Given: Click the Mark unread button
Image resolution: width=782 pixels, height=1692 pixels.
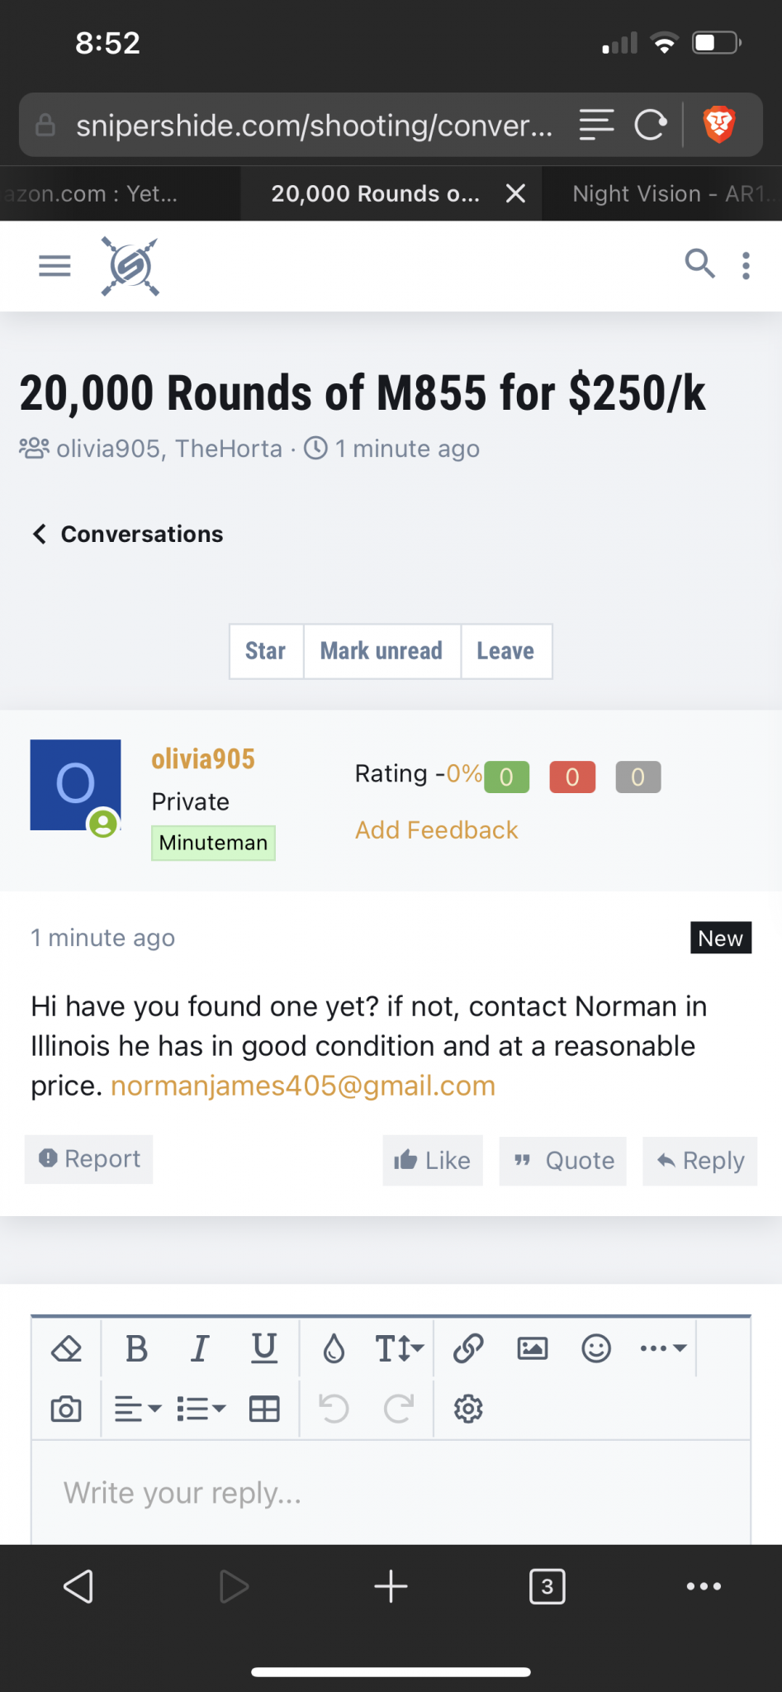Looking at the screenshot, I should point(382,651).
